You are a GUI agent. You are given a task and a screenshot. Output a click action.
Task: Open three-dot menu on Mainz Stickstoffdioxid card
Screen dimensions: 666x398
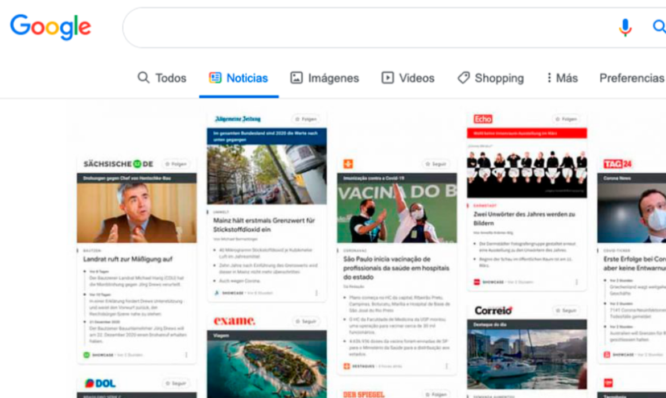316,293
